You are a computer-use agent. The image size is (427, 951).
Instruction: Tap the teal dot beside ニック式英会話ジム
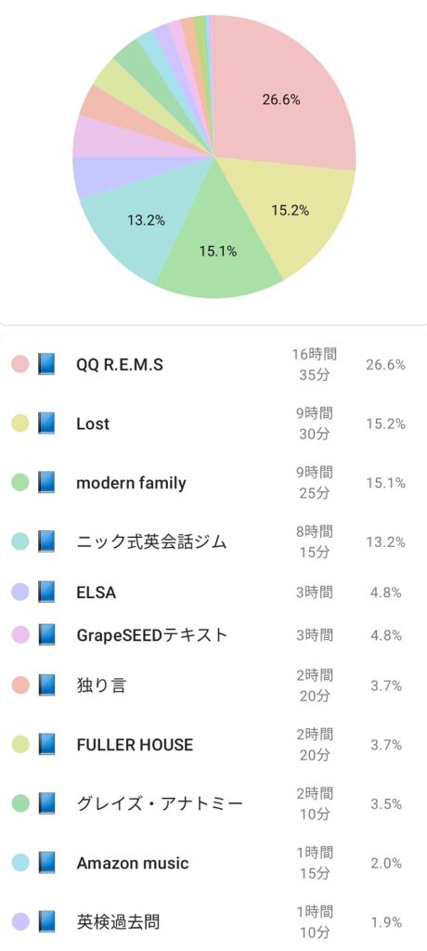20,541
